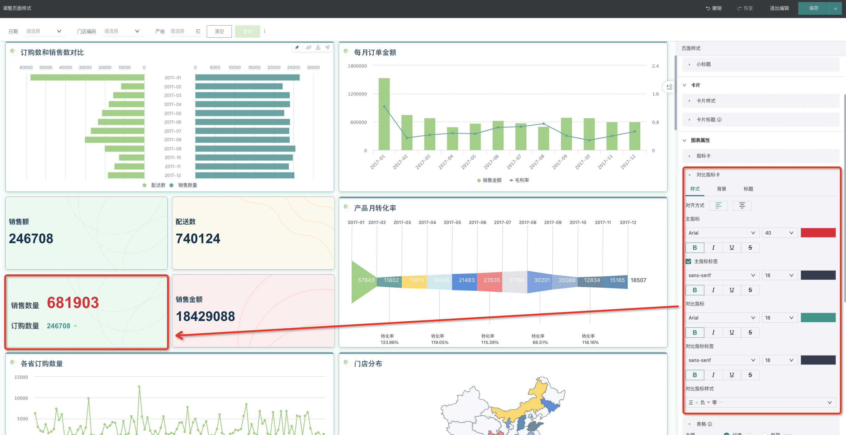The height and width of the screenshot is (435, 846).
Task: Uncheck the 主指标标签 checkbox
Action: click(x=688, y=261)
